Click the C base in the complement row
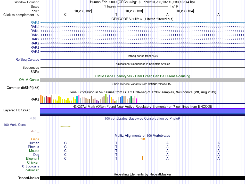This screenshot has height=184, width=245. 65,14
